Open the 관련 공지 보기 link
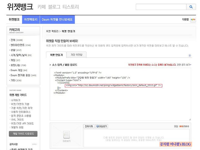This screenshot has width=200, height=150. (x=184, y=65)
